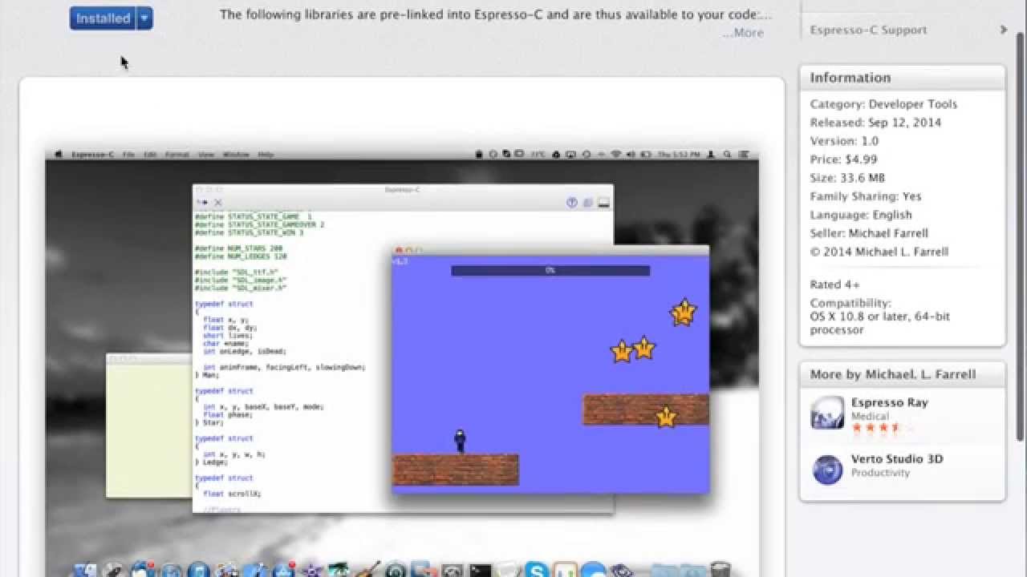Click the Spotlight search icon in screenshot menu bar
The image size is (1027, 577).
tap(727, 155)
